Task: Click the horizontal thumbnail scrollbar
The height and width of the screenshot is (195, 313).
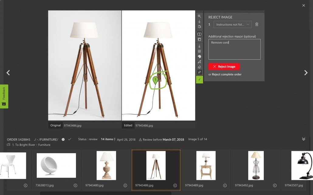Action: pyautogui.click(x=105, y=193)
